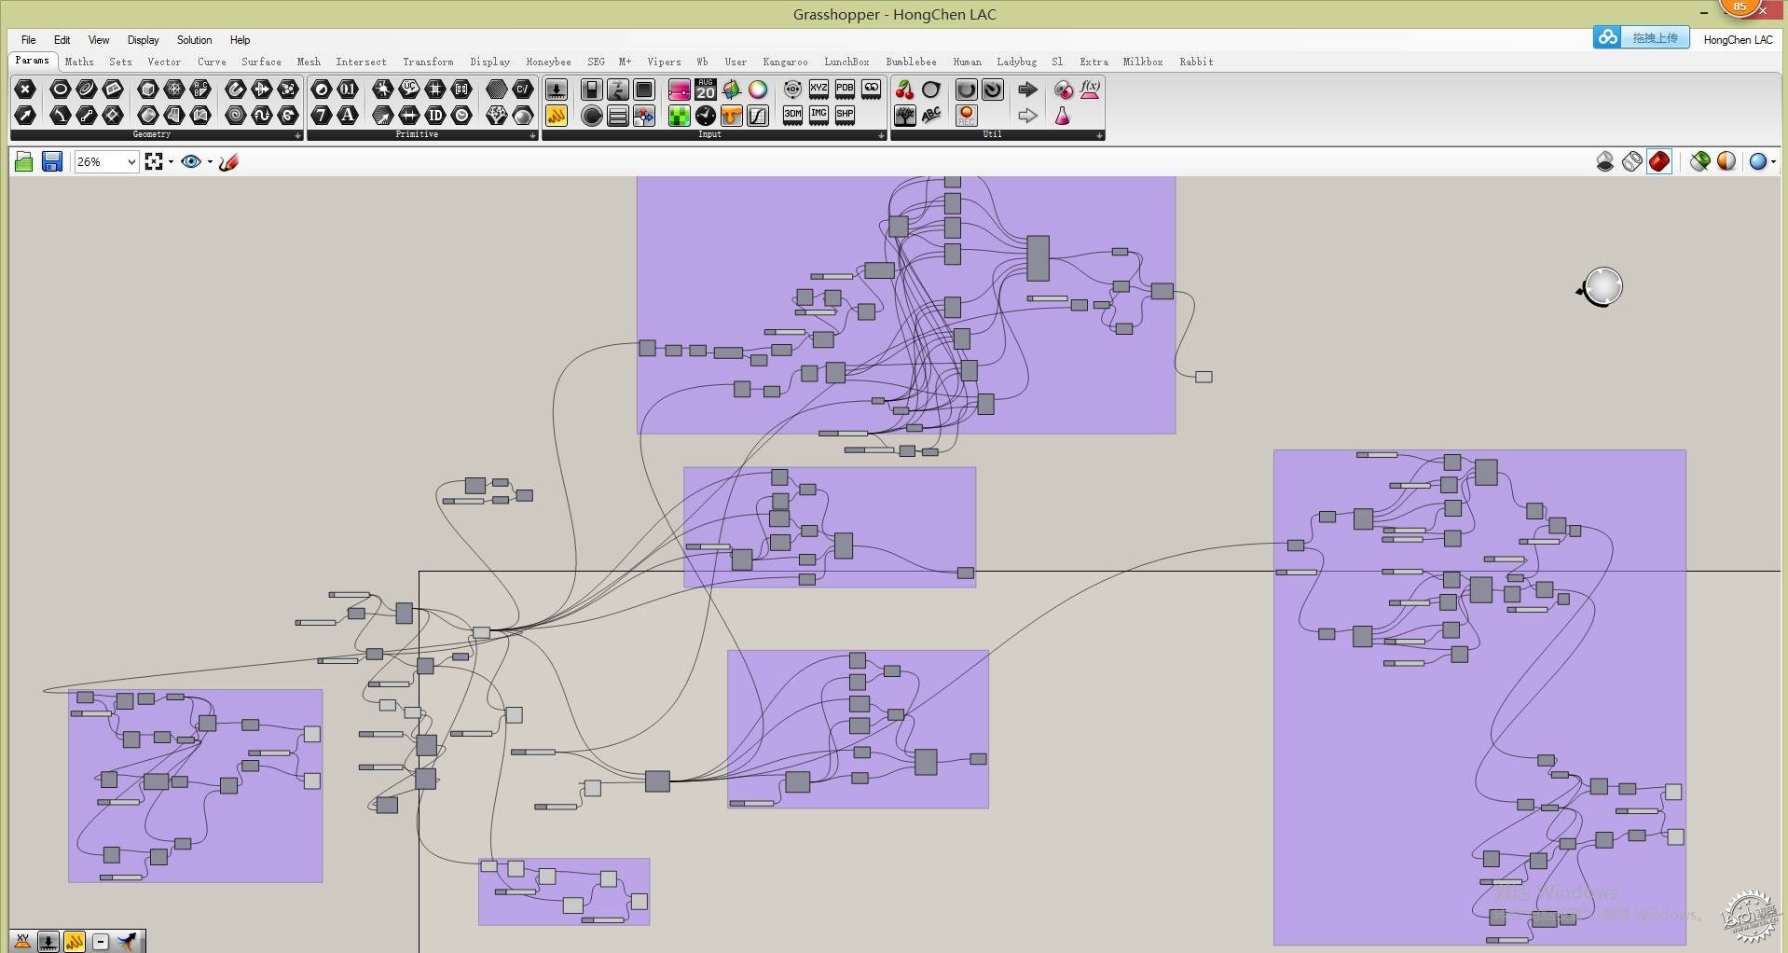The image size is (1788, 953).
Task: Open the preview mesh quality dropdown arrow
Action: [1773, 162]
